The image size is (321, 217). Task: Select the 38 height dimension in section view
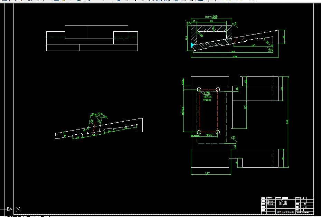(x=284, y=37)
